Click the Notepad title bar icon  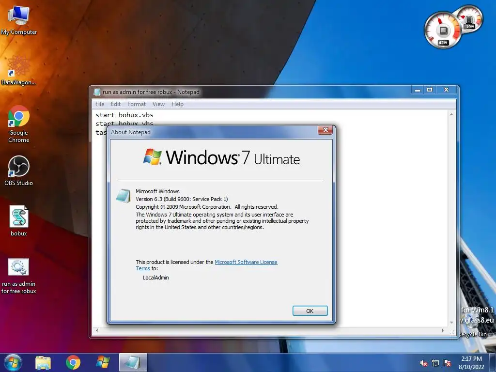[x=97, y=92]
